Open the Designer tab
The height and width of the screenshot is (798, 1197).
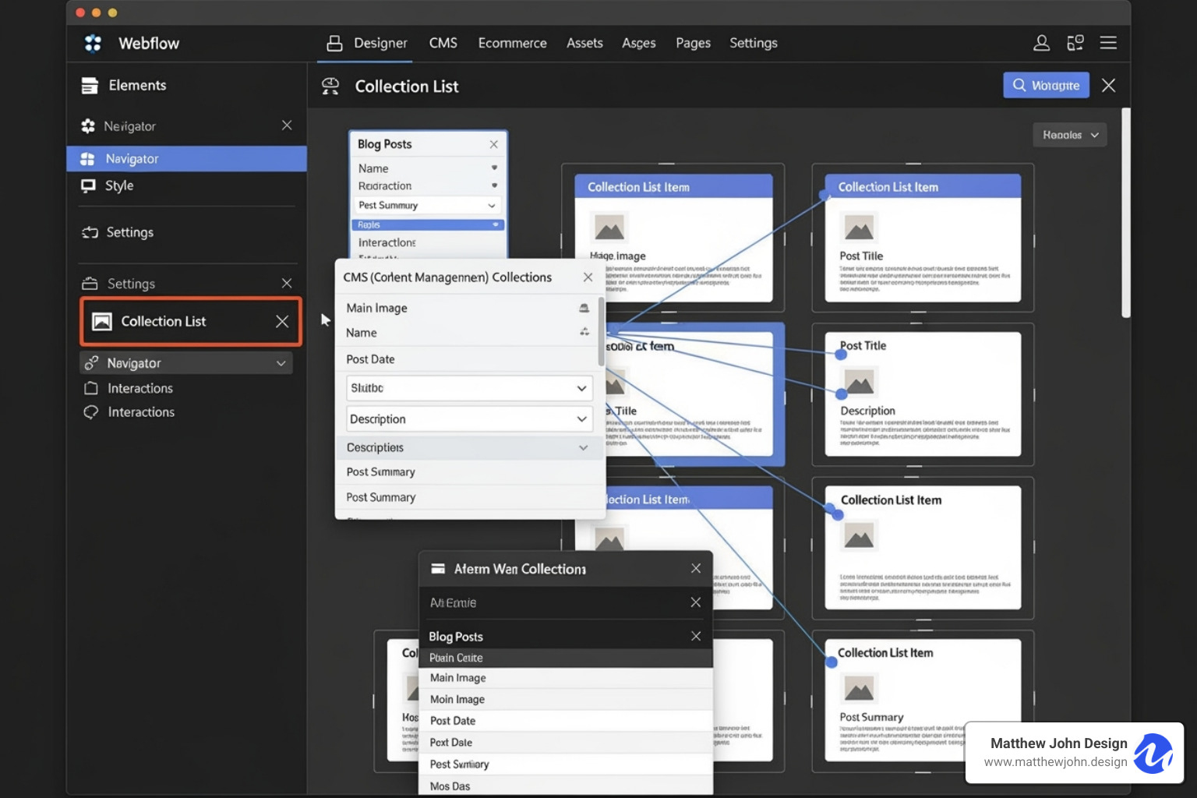point(366,43)
